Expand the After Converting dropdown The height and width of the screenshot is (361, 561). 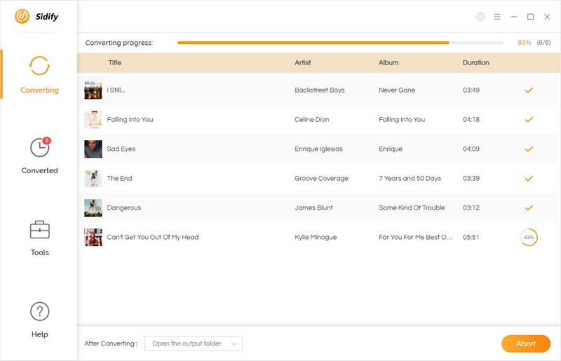[x=194, y=343]
